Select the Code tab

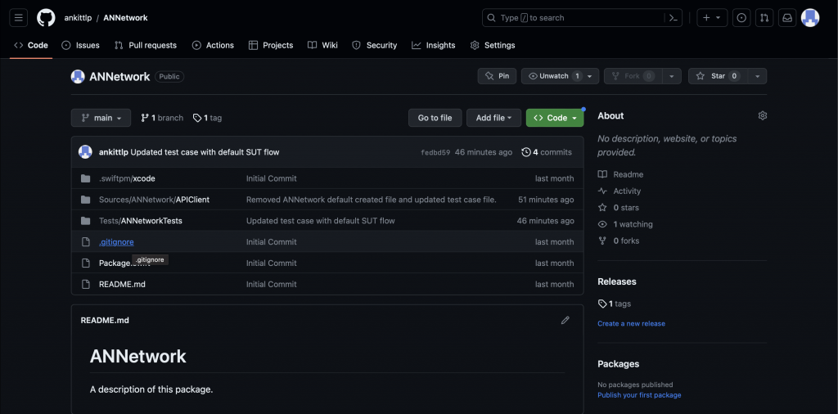[x=31, y=45]
